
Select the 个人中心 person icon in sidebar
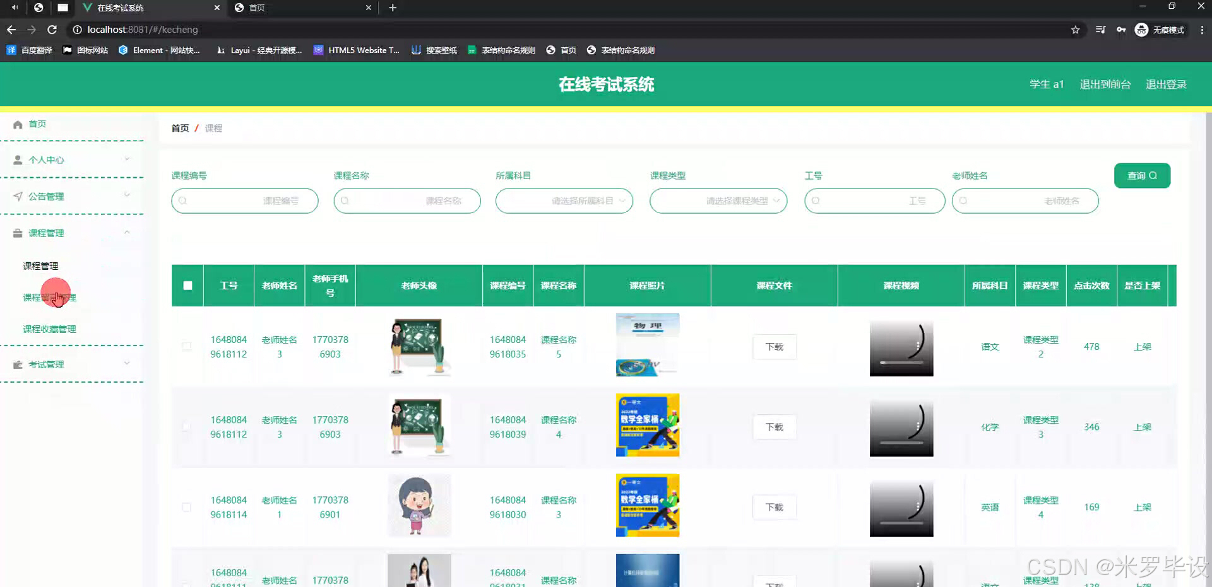pos(18,160)
